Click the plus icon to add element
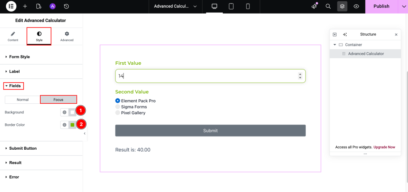This screenshot has width=408, height=192. pyautogui.click(x=25, y=6)
